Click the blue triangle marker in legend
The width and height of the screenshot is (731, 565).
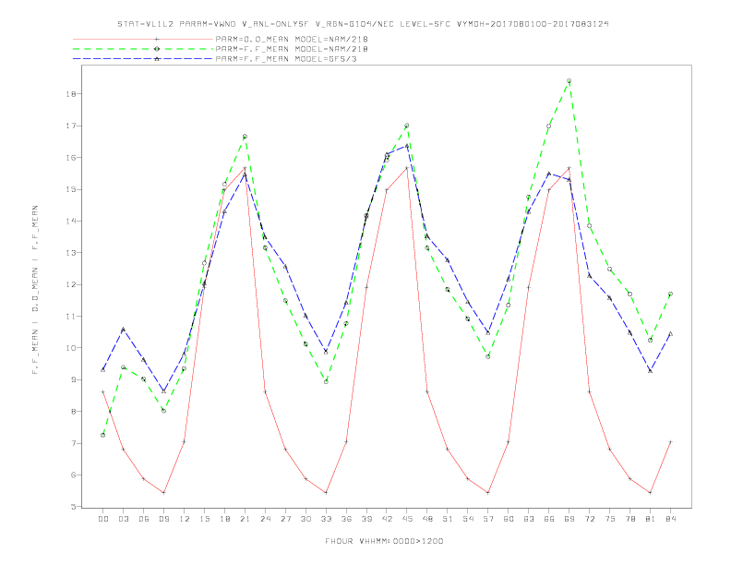coord(157,59)
